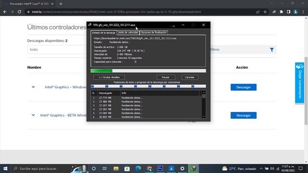Open the Chrome three-dot menu
The height and width of the screenshot is (173, 308).
[303, 12]
